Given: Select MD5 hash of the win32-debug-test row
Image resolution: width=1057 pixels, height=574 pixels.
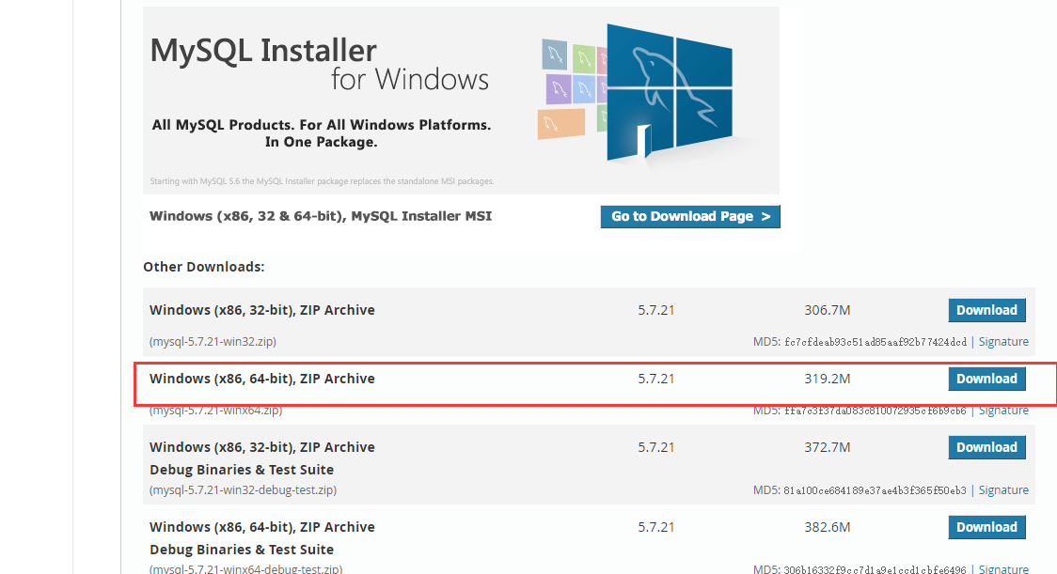Looking at the screenshot, I should tap(875, 490).
